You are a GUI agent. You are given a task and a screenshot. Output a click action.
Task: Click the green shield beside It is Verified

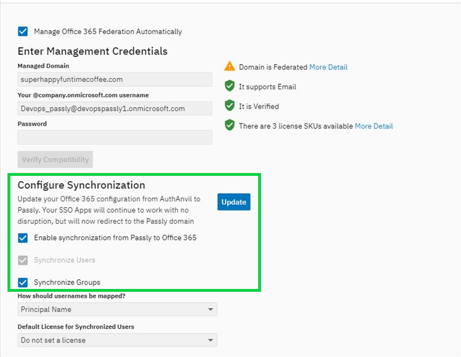(x=229, y=106)
